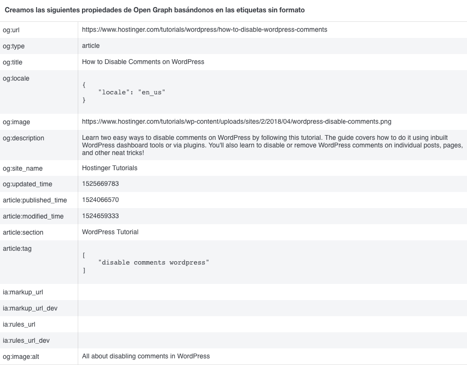Open the og:image wordpress-disable-comments.png URL

pos(237,122)
